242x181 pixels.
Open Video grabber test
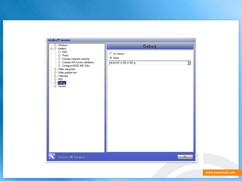pyautogui.click(x=67, y=72)
